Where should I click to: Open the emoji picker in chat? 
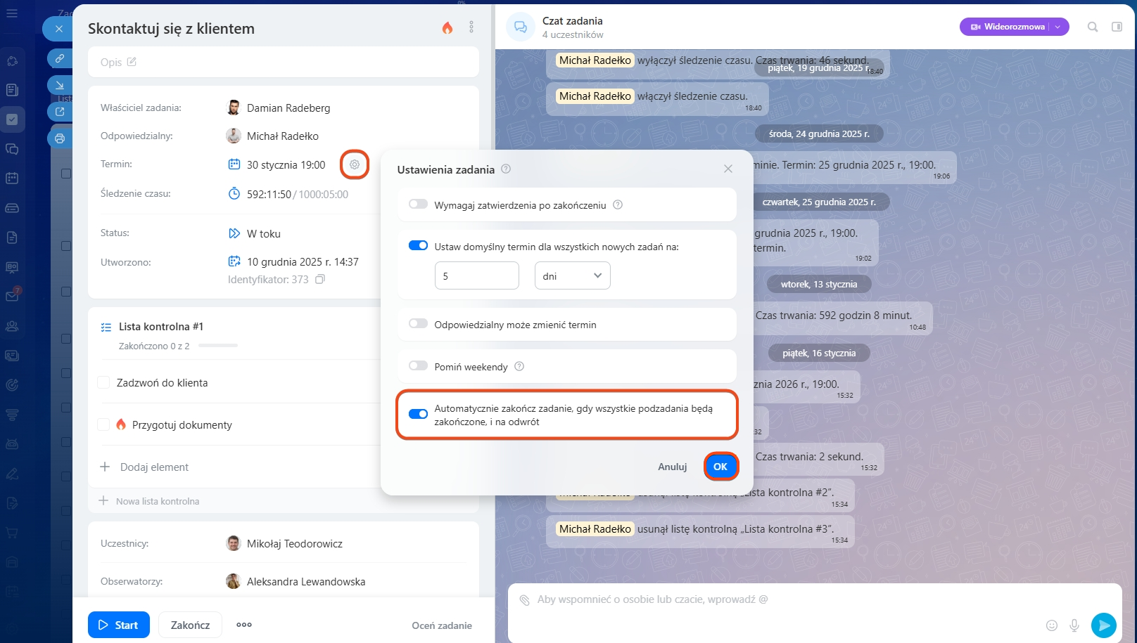pos(1052,625)
